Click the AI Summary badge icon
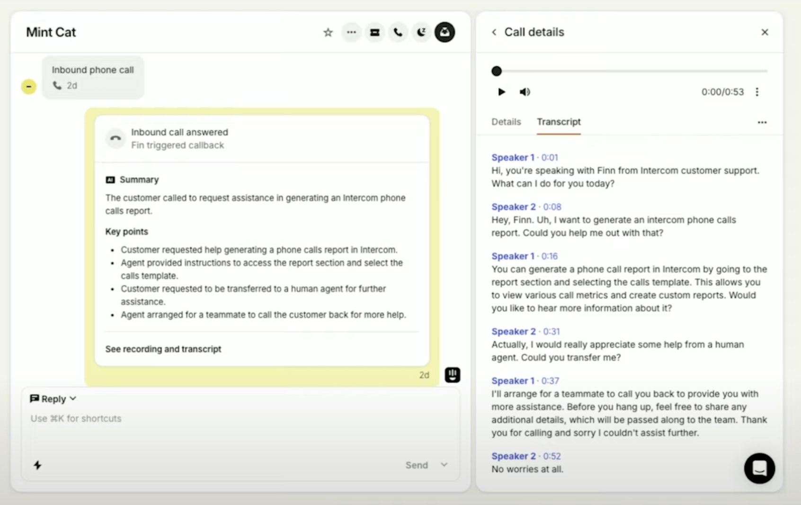Screen dimensions: 801x505 (x=110, y=180)
